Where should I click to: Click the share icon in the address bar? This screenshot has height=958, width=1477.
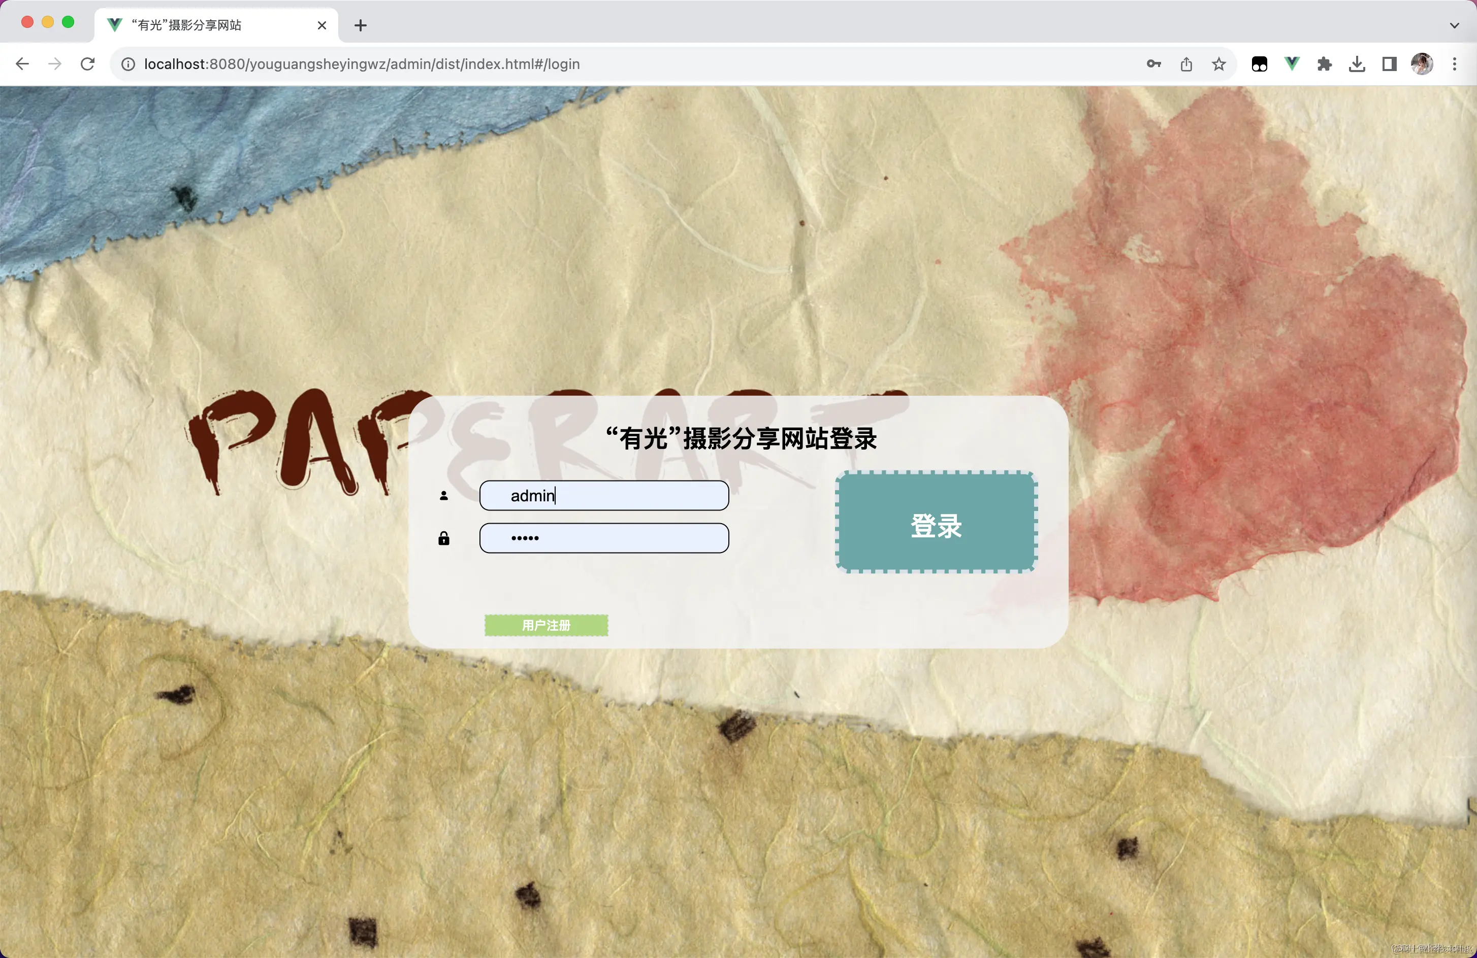(1186, 64)
